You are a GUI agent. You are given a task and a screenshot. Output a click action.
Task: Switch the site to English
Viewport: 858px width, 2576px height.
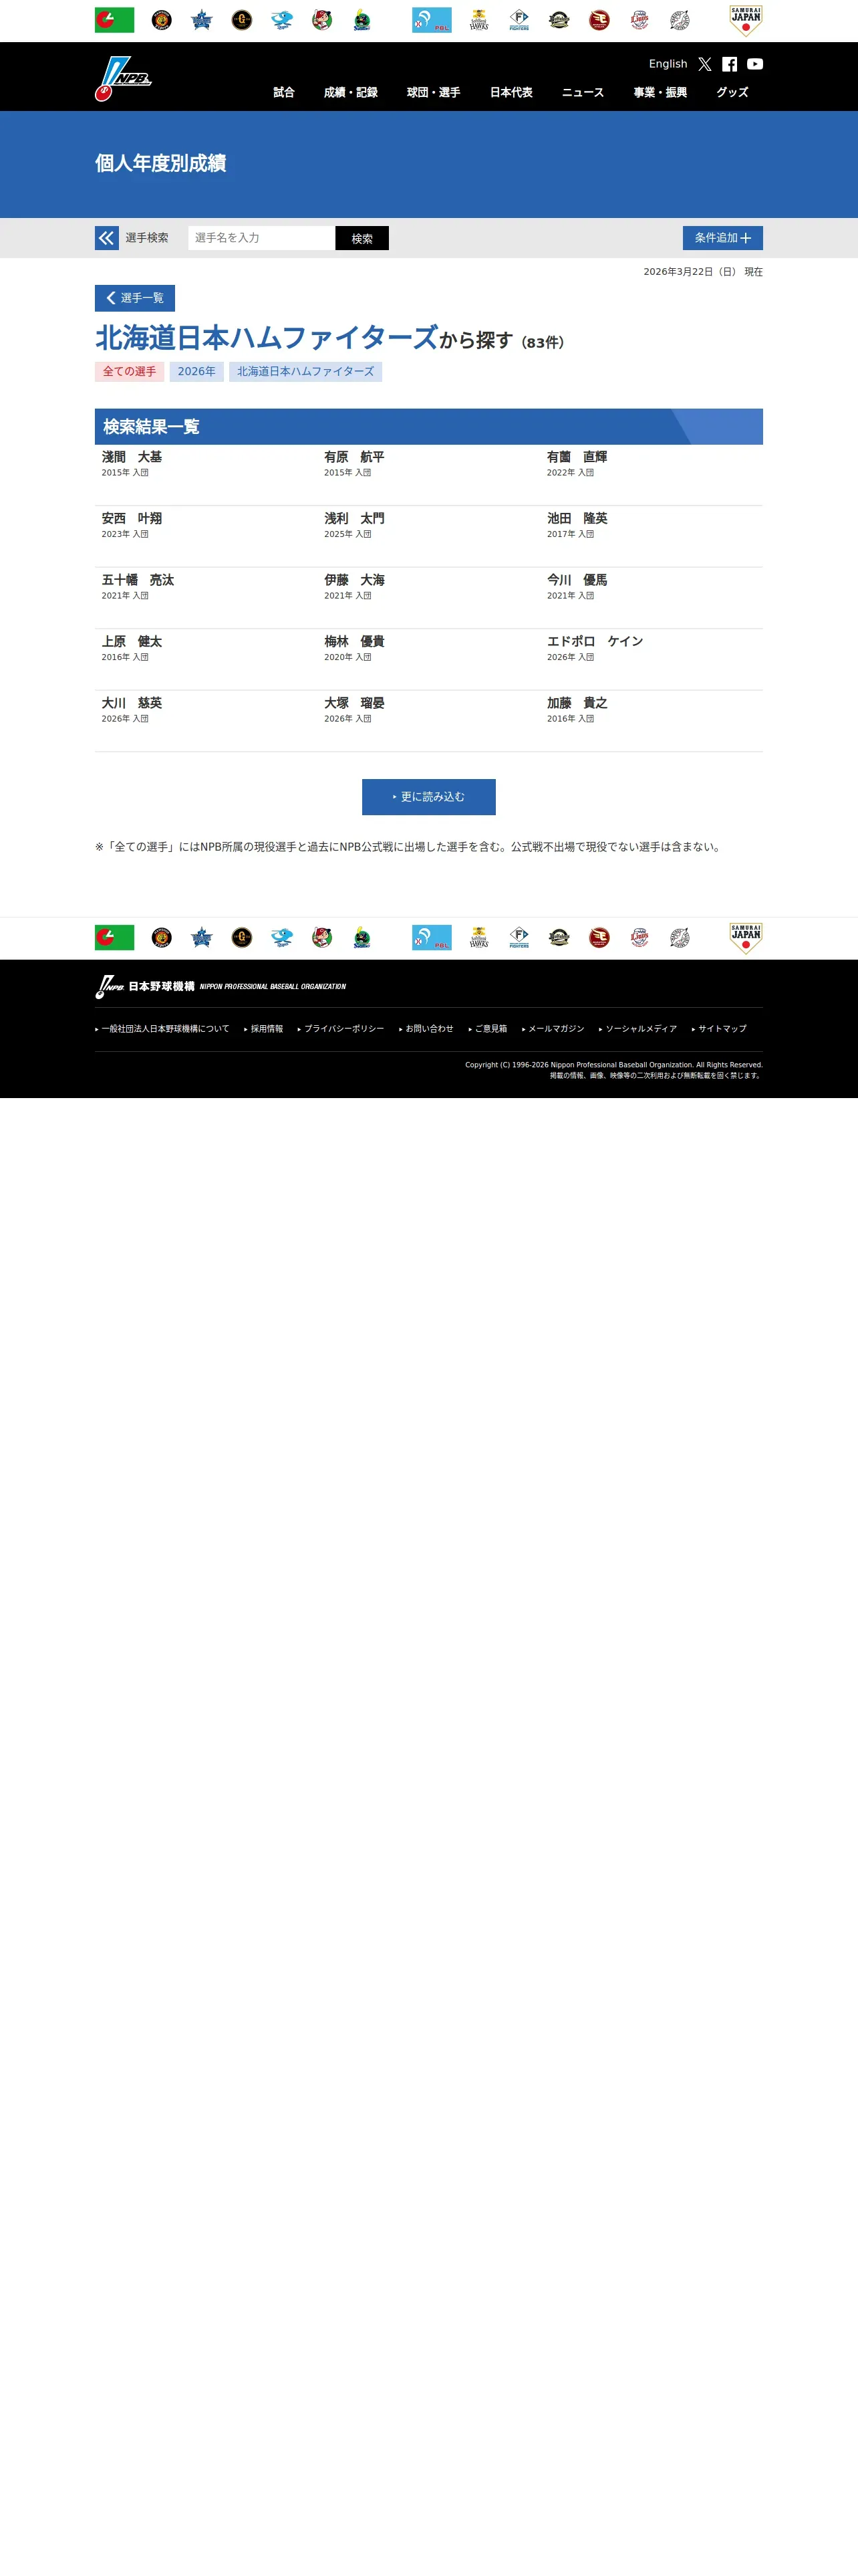point(668,64)
